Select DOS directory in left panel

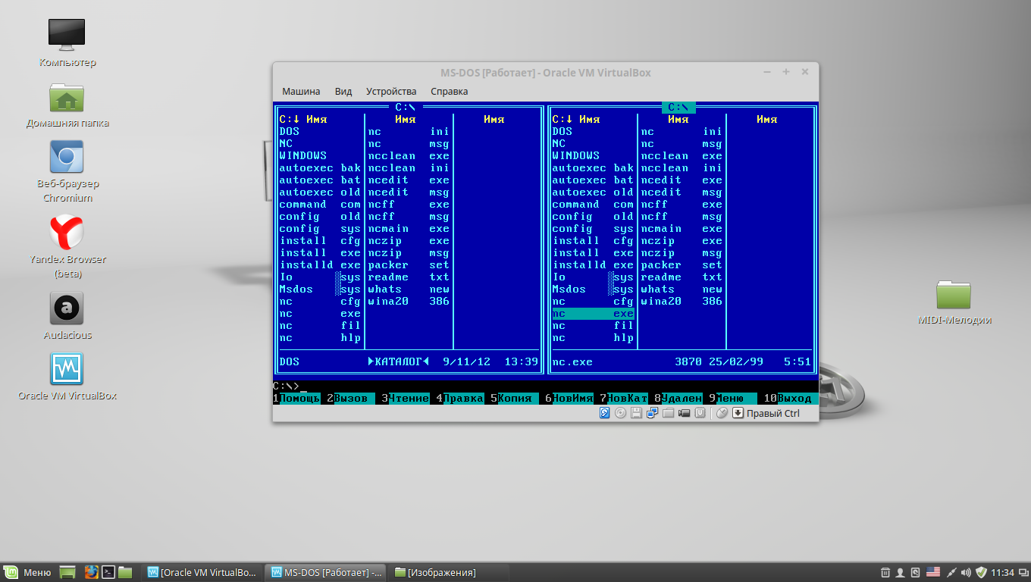[320, 131]
